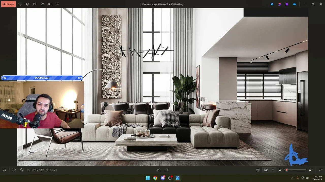
Task: Start slideshow with the play icon
Action: click(x=50, y=4)
